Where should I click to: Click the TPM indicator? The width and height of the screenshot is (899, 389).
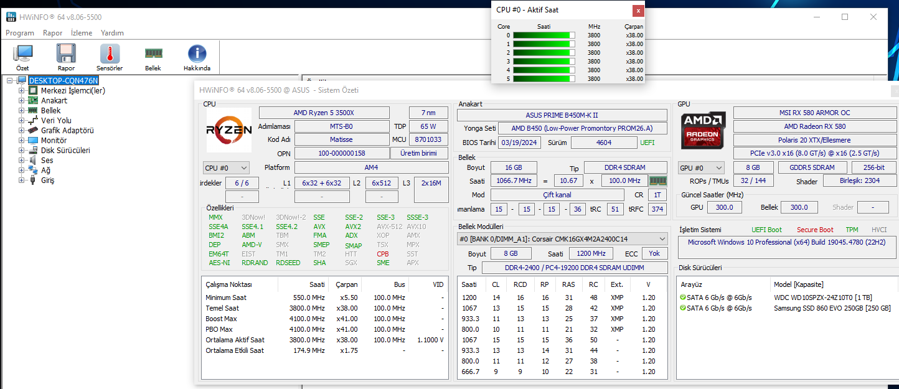[x=852, y=230]
